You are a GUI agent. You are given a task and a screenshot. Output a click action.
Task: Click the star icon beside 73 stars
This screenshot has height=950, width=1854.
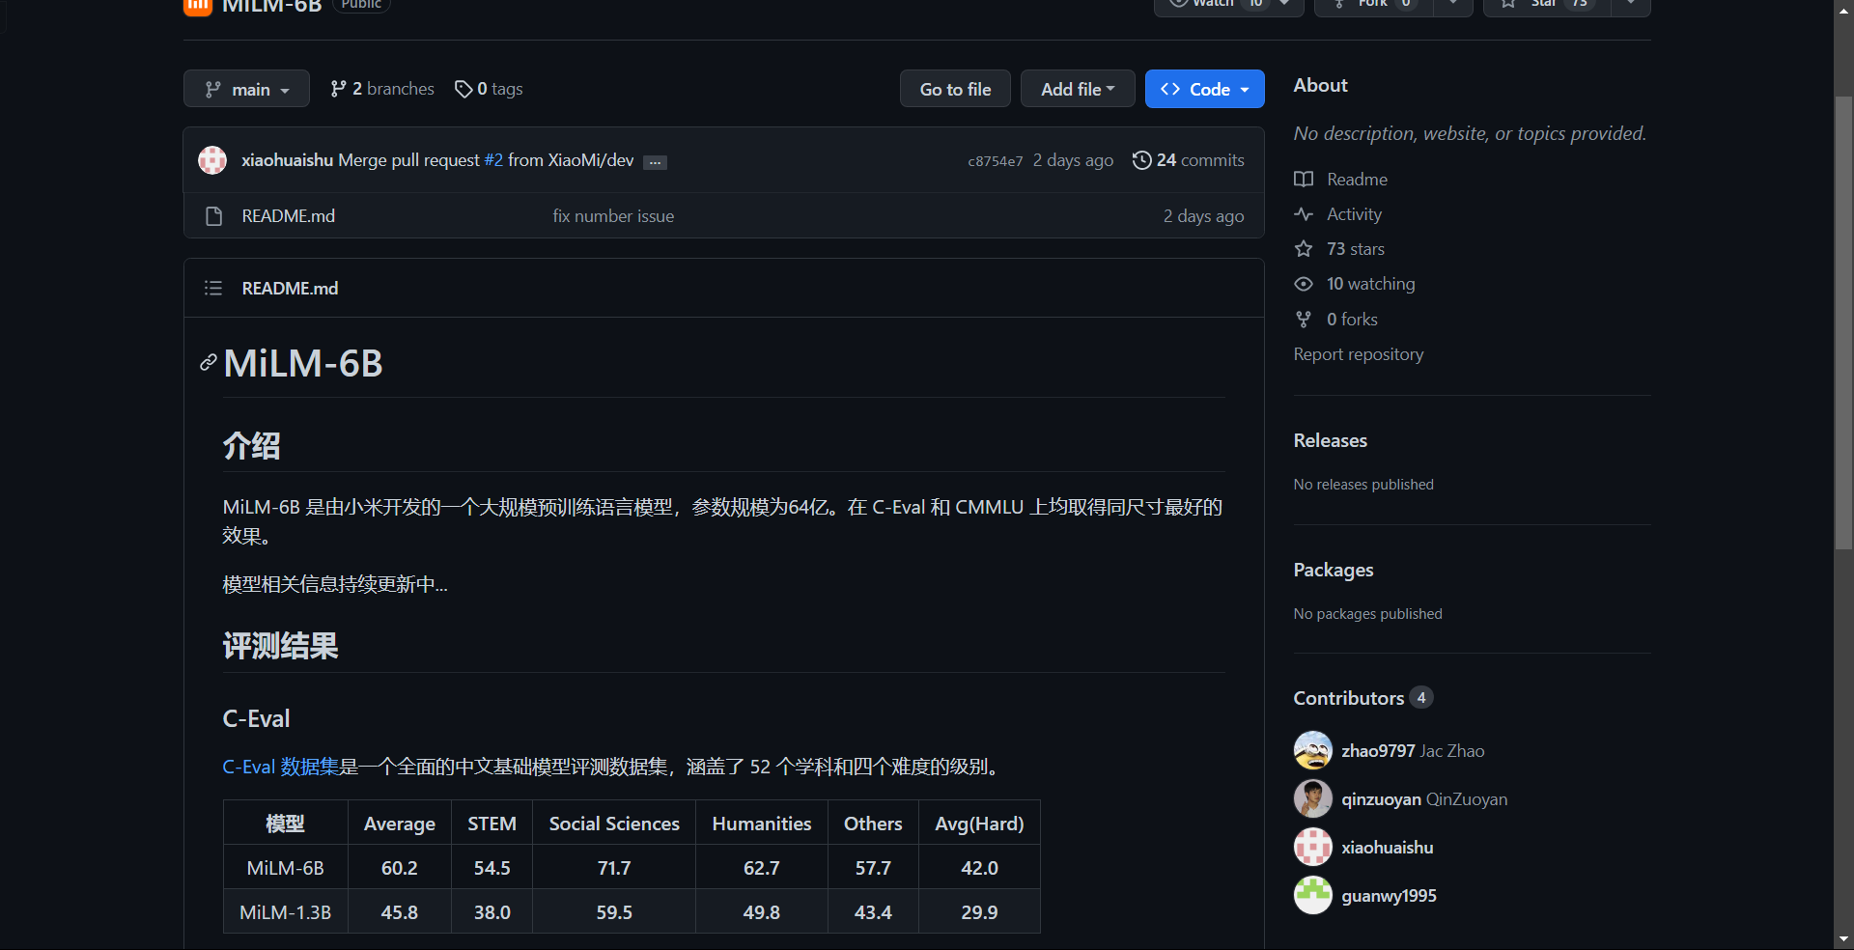1304,249
